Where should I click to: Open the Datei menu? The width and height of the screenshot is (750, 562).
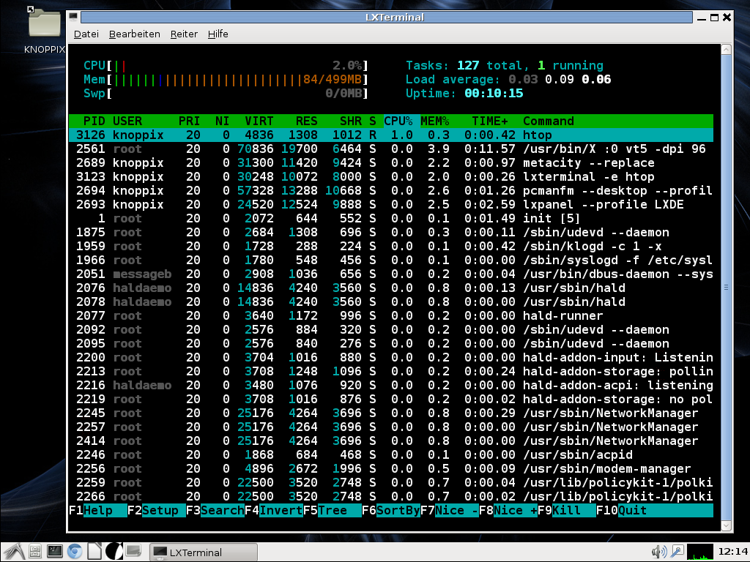tap(86, 34)
